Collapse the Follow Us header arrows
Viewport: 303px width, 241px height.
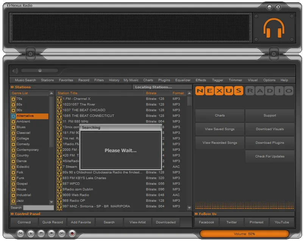[x=196, y=214]
